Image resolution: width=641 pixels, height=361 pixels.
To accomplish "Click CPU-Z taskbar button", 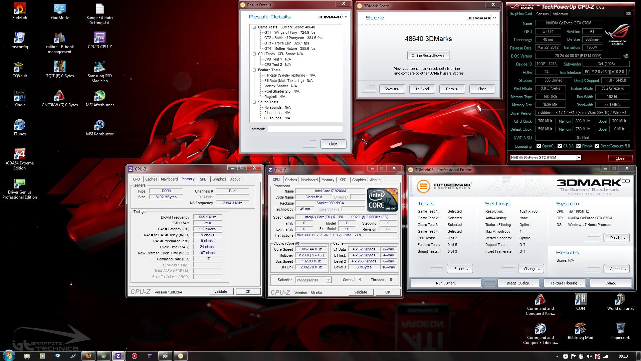I will 118,356.
